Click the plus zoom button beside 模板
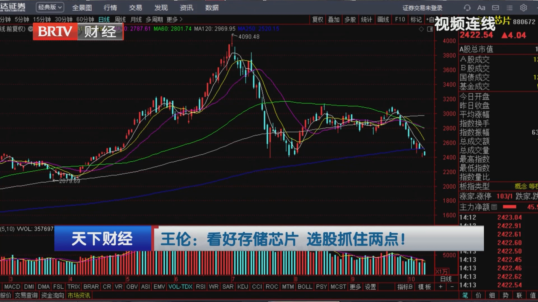Viewport: 538px width, 302px height. point(440,287)
